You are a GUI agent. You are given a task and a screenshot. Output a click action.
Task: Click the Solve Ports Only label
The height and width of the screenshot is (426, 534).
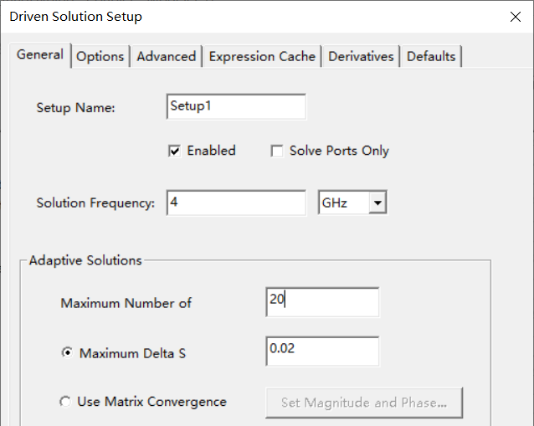click(x=339, y=151)
